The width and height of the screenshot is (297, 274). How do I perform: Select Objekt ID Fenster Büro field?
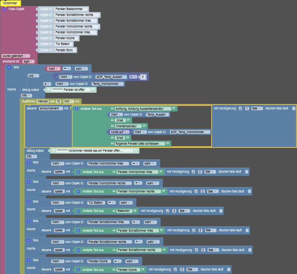(x=65, y=50)
